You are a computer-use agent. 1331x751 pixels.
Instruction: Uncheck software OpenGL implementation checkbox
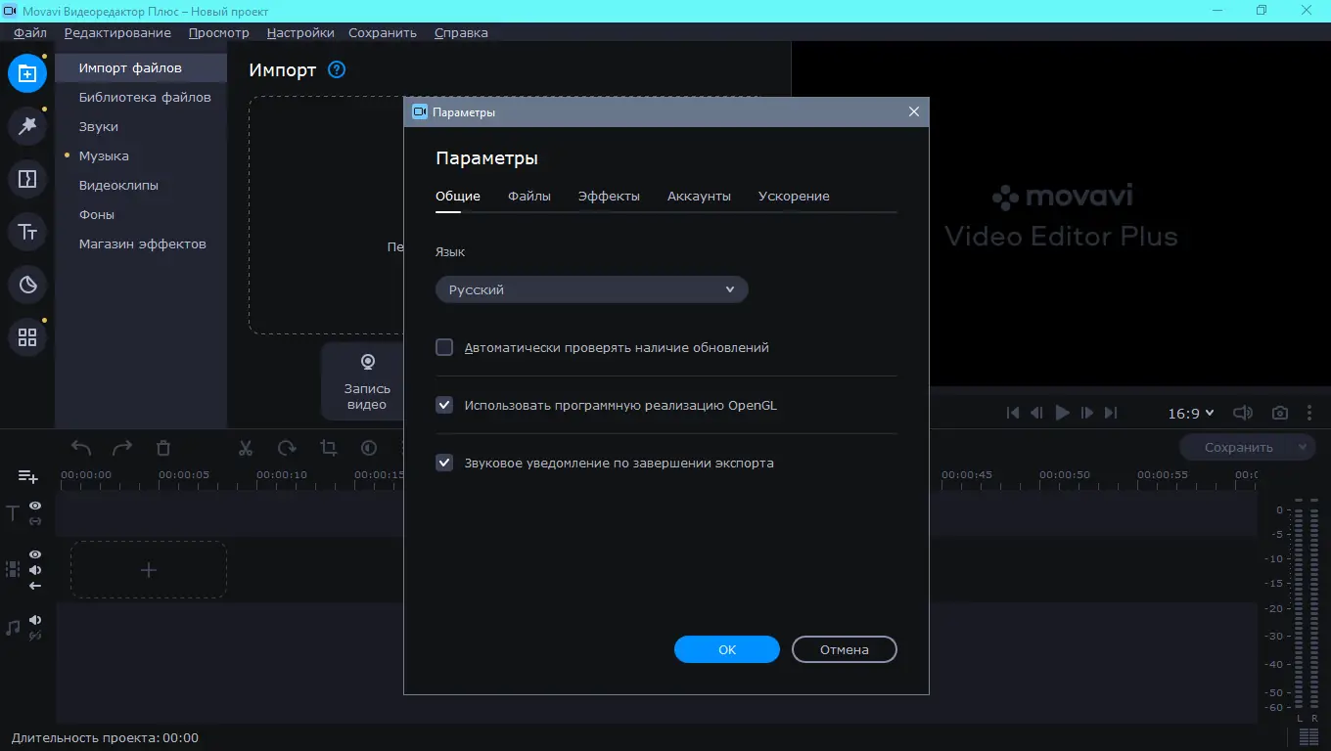[x=444, y=405]
